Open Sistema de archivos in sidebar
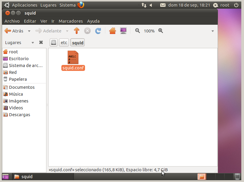Viewport: 244px width, 182px height. pyautogui.click(x=24, y=66)
